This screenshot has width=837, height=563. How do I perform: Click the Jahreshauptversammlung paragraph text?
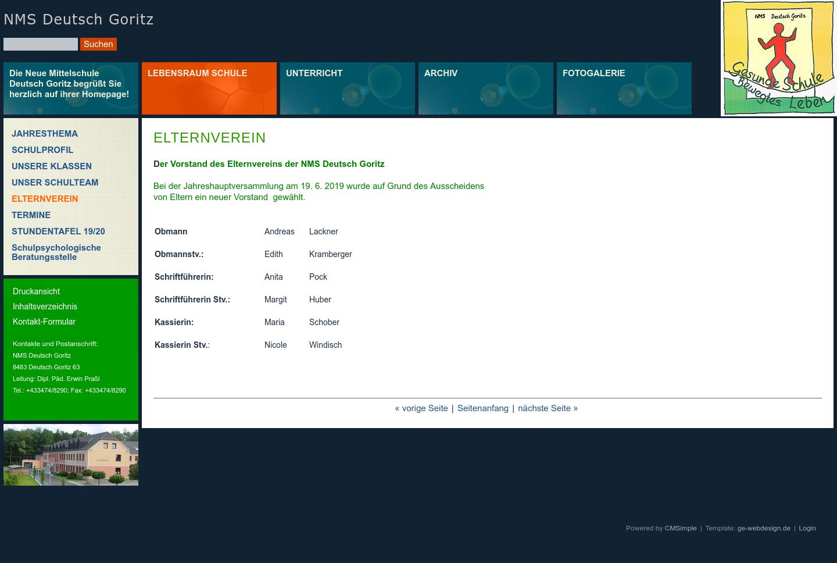click(x=319, y=191)
